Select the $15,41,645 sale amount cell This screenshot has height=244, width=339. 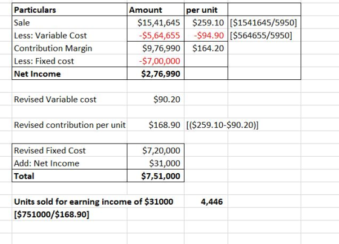[156, 22]
